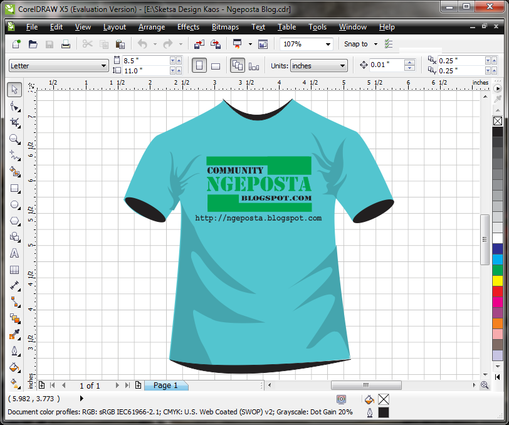This screenshot has width=509, height=425.
Task: Open the Table menu
Action: pos(286,27)
